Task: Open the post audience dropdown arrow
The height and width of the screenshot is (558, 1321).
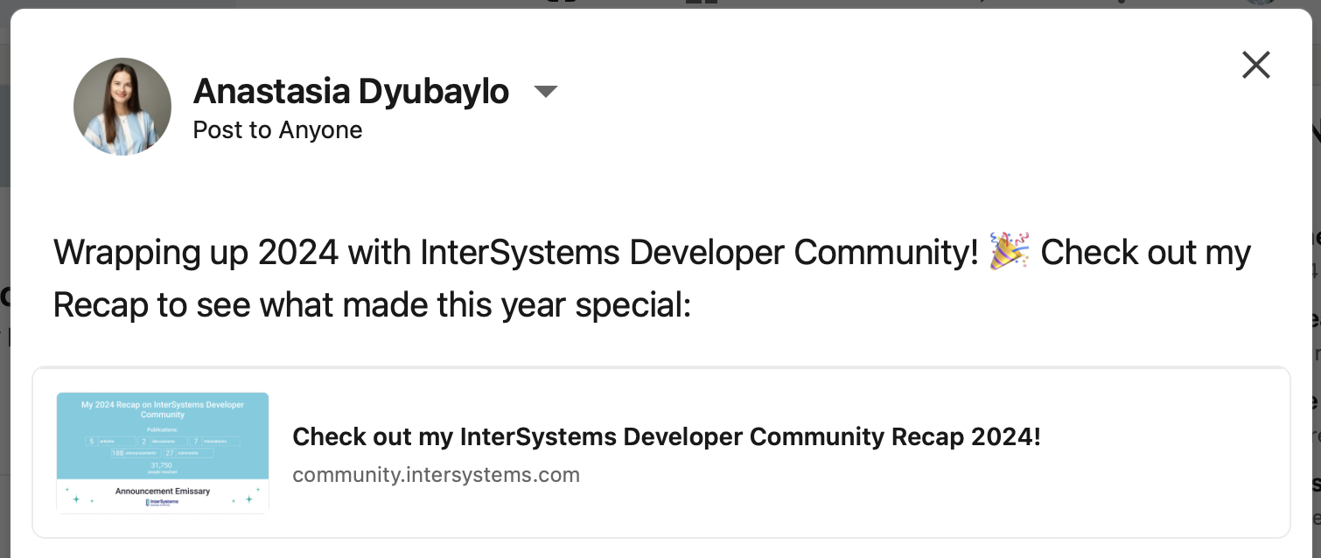Action: click(x=546, y=92)
